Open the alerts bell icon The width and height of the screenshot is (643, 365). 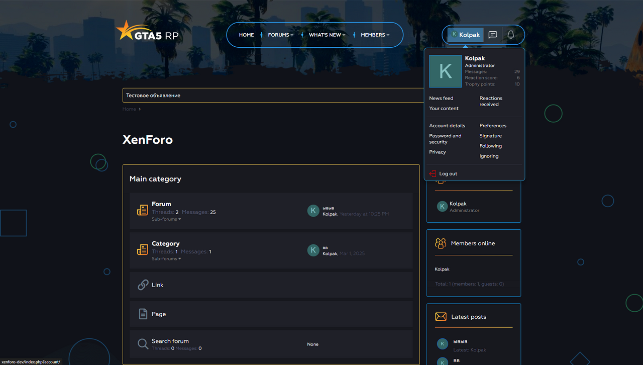coord(510,35)
